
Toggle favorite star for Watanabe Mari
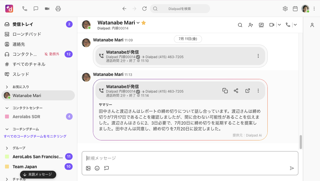[x=144, y=23]
